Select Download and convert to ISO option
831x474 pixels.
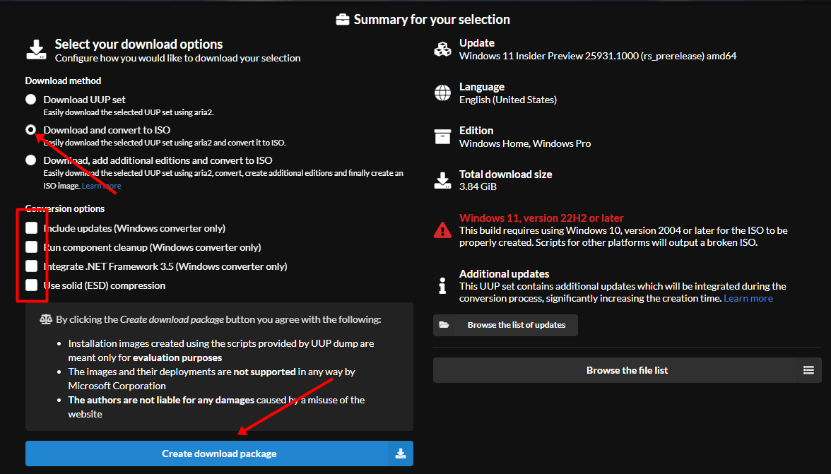(31, 130)
